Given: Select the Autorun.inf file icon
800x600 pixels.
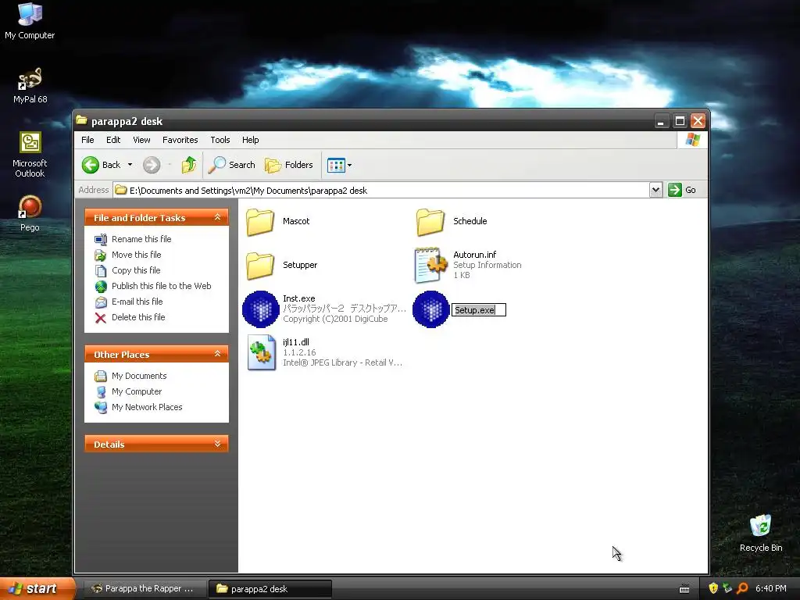Looking at the screenshot, I should [x=430, y=266].
